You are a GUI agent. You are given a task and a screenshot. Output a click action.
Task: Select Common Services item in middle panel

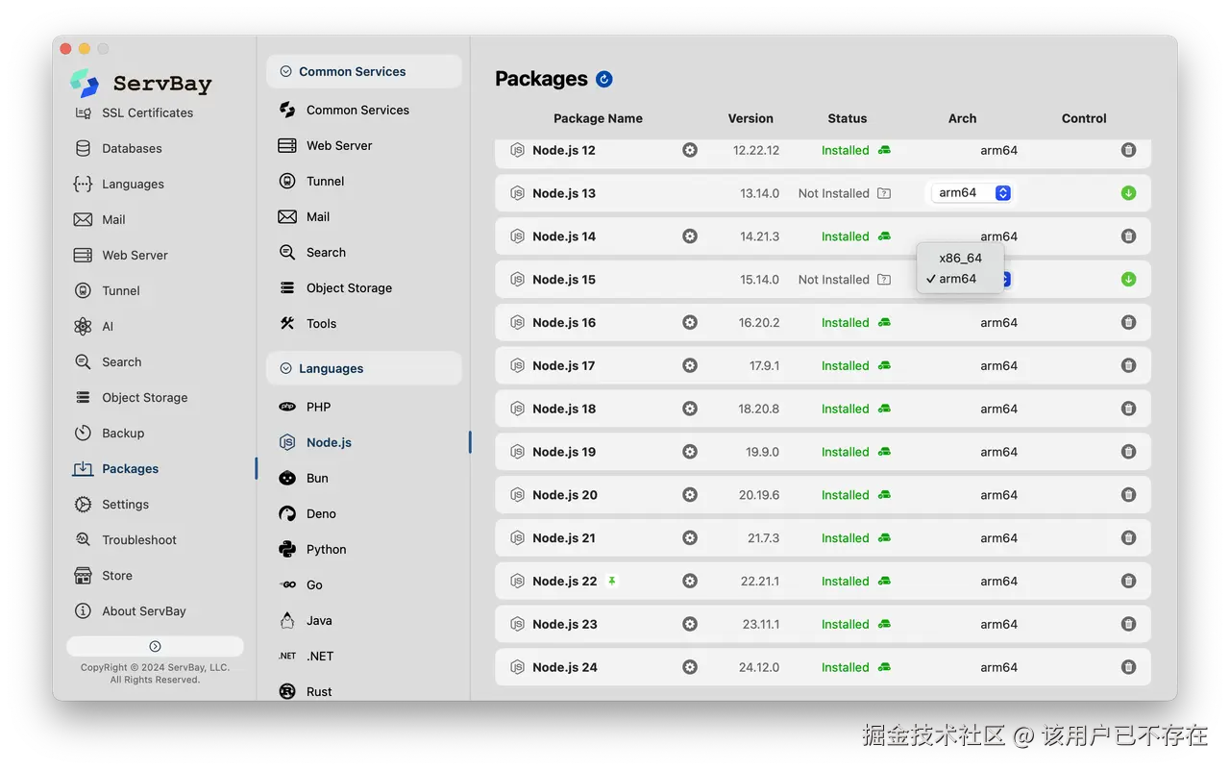point(344,110)
